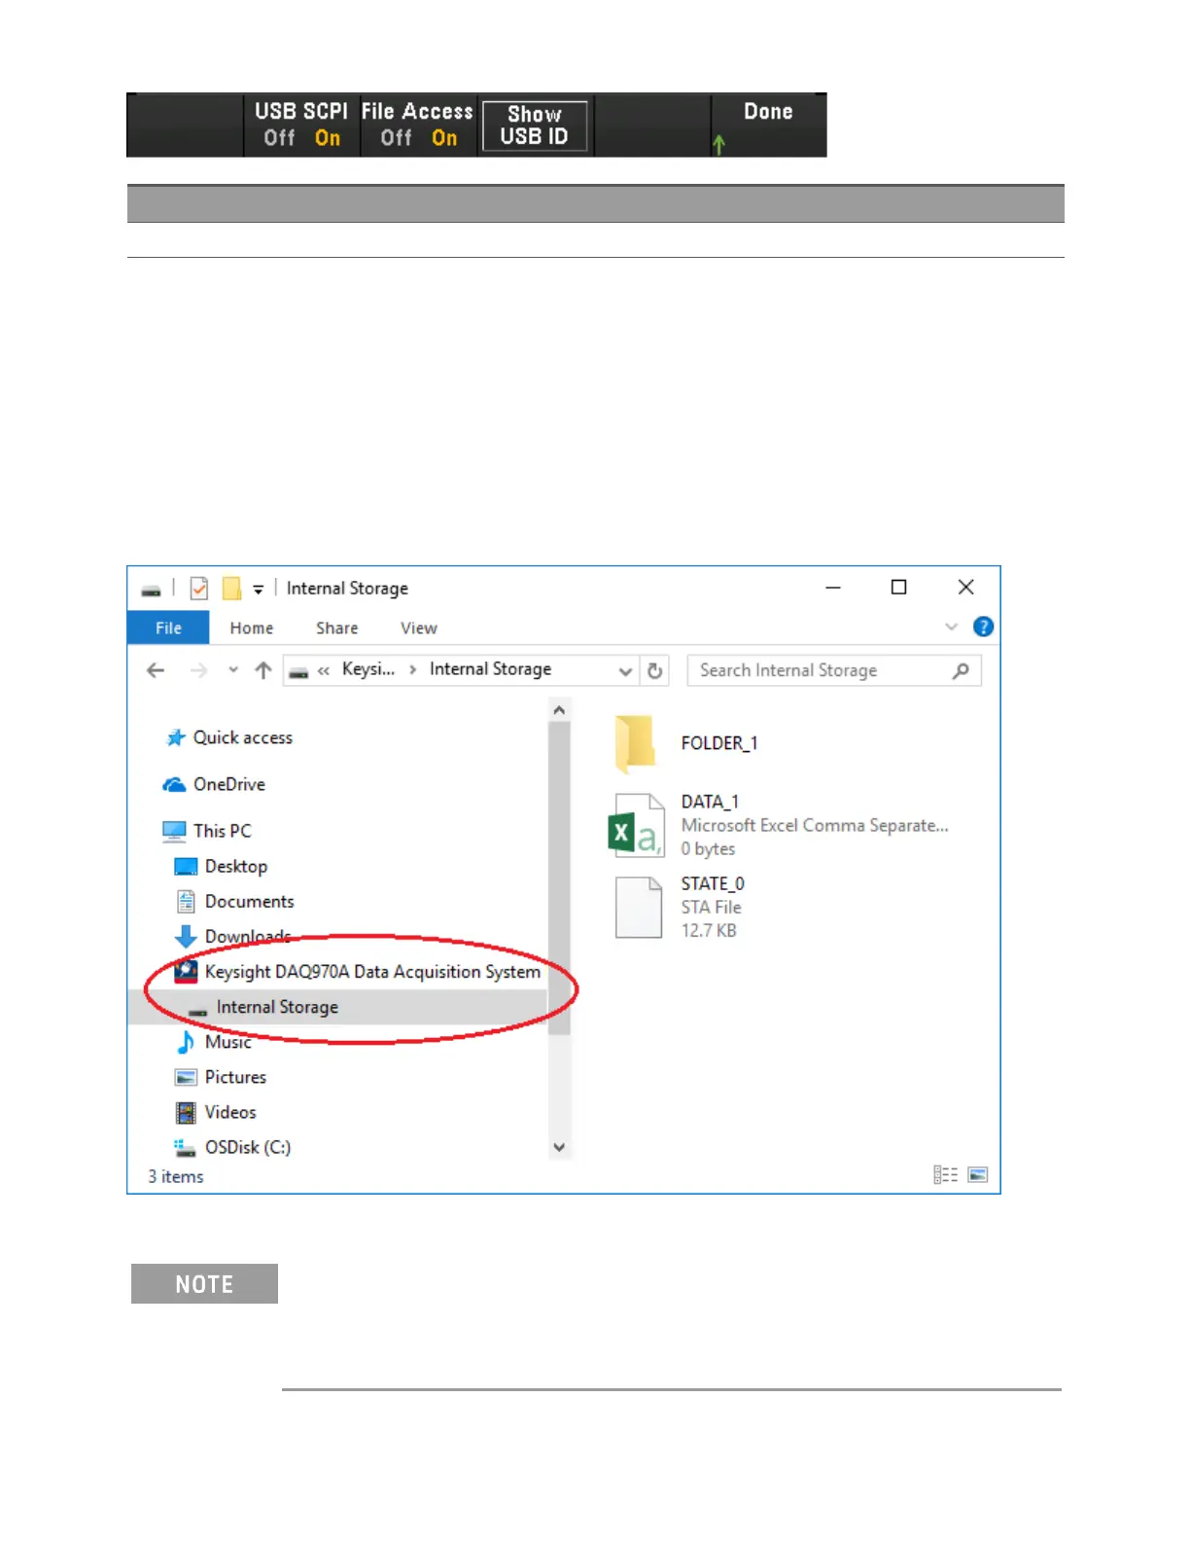
Task: Open Customize Quick Access Toolbar dropdown
Action: tap(259, 590)
